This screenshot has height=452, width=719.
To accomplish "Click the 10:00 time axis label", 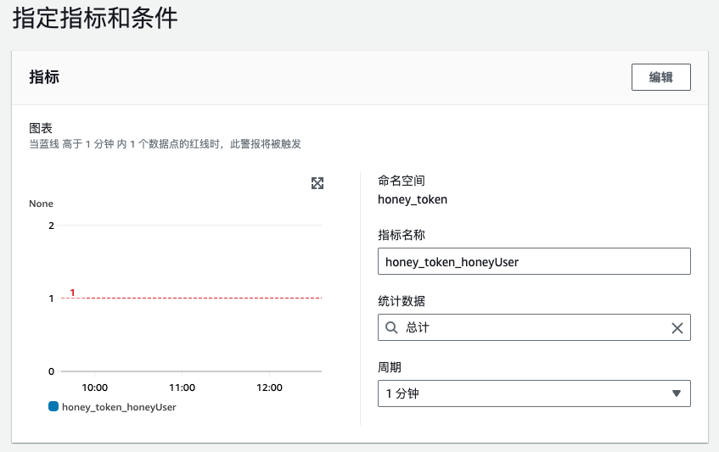I will pyautogui.click(x=93, y=388).
